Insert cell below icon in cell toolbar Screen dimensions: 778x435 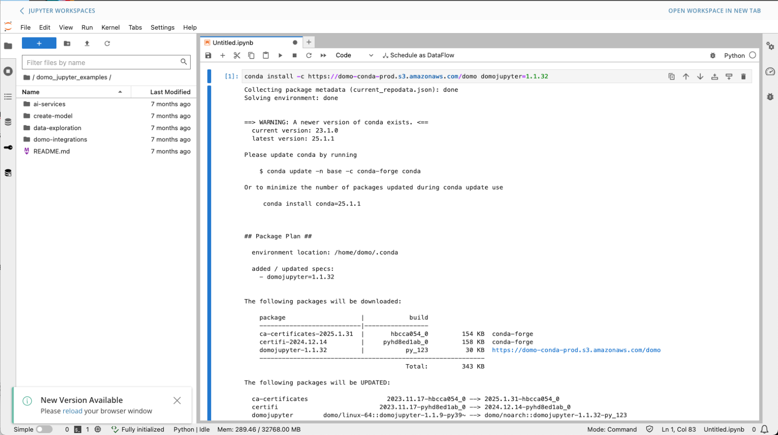click(729, 76)
